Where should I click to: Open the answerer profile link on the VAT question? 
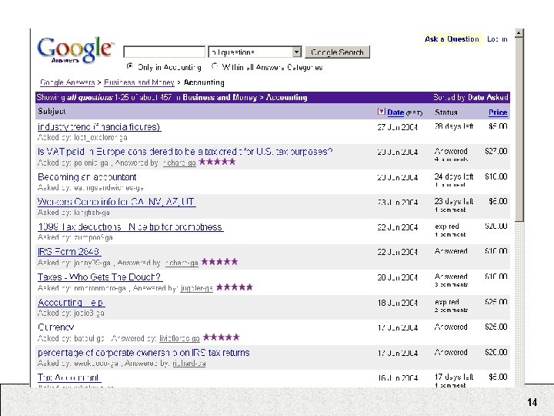coord(179,163)
